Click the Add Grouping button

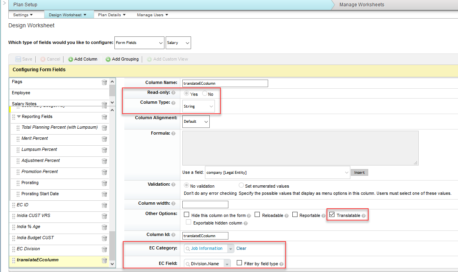tap(122, 59)
